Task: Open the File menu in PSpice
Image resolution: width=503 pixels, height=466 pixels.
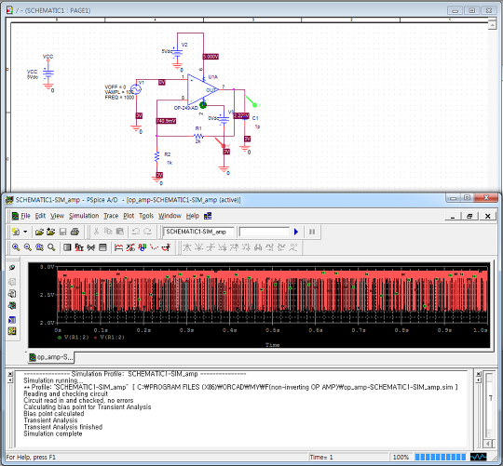Action: (25, 216)
